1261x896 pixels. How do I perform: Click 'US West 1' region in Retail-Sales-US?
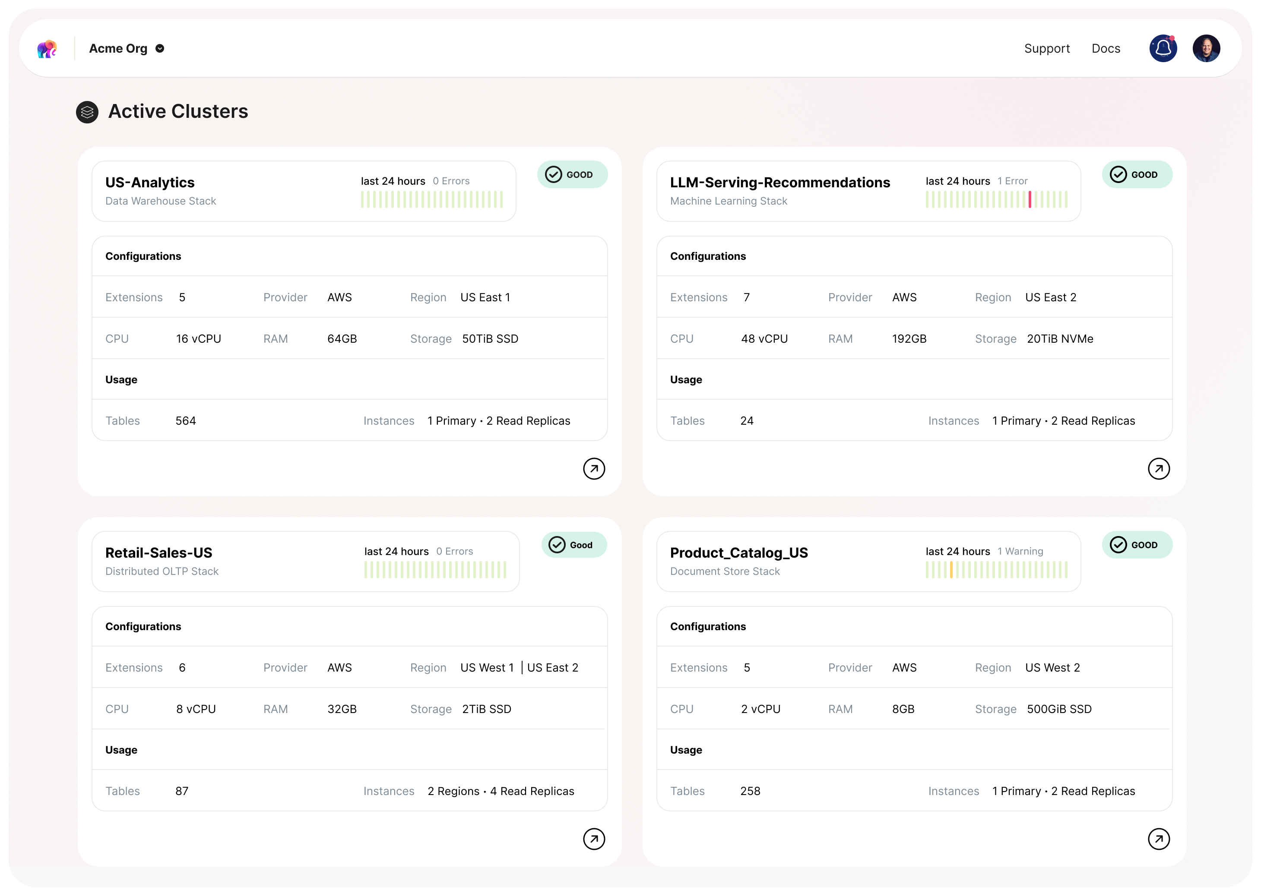486,668
